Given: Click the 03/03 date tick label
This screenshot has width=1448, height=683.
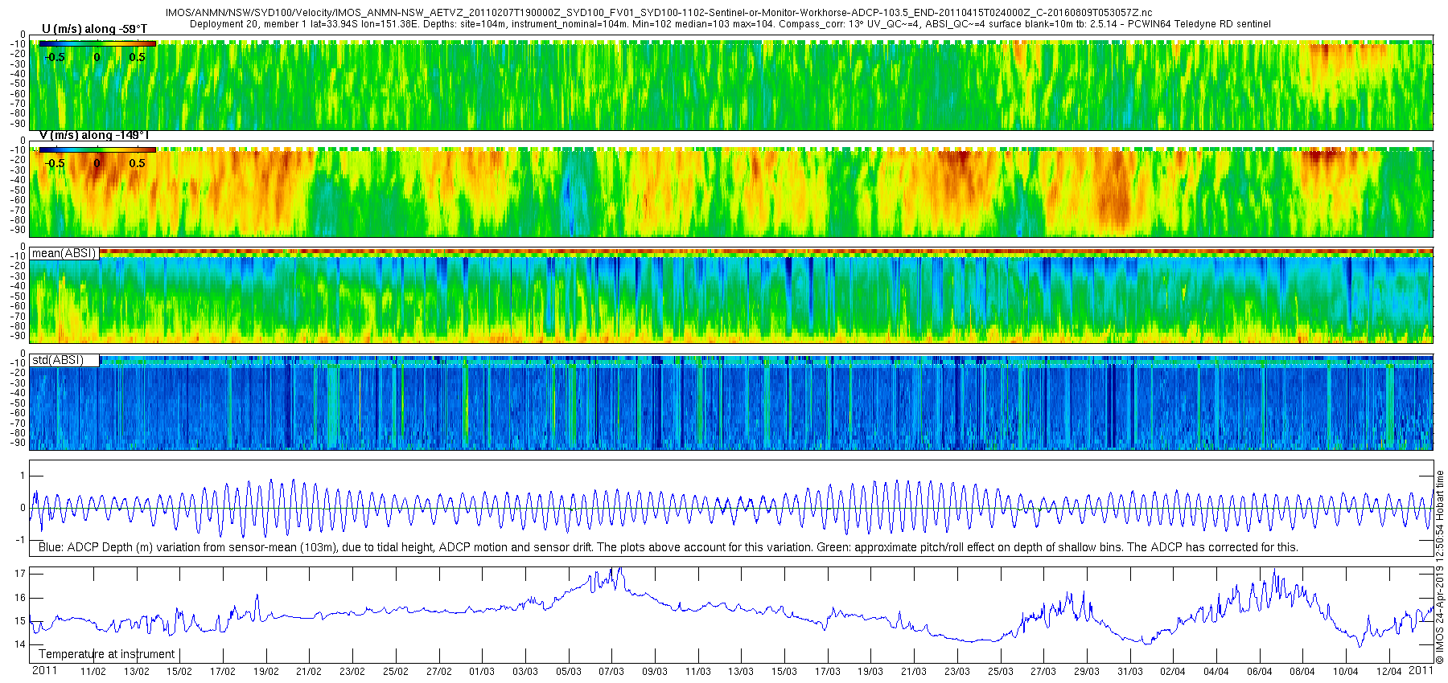Looking at the screenshot, I should (524, 672).
